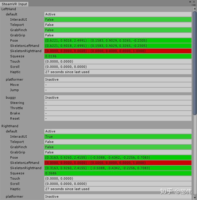
Task: Click LeftHand GrabPinch False value
Action: pos(118,30)
